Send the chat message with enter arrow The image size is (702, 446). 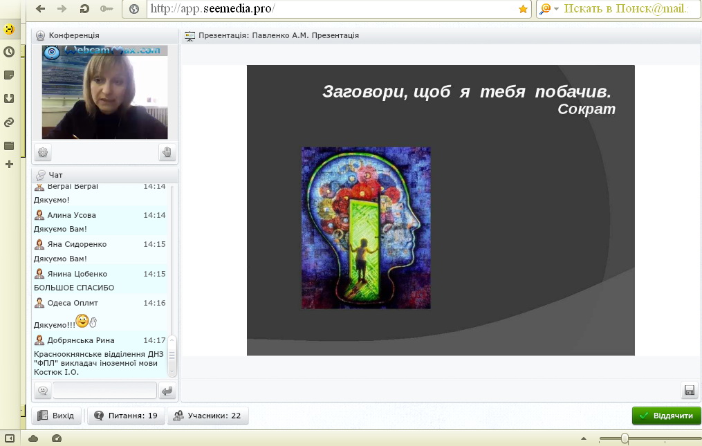click(167, 391)
